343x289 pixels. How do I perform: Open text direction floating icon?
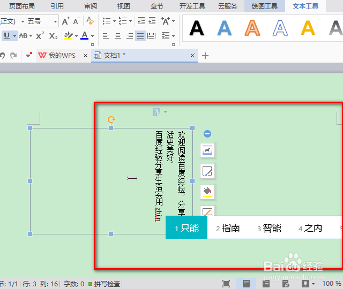pos(156,112)
